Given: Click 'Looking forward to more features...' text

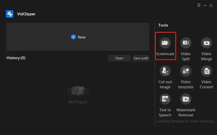Looking at the screenshot, I should [x=186, y=121].
